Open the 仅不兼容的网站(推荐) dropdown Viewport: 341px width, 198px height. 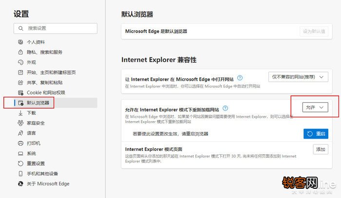coord(298,77)
